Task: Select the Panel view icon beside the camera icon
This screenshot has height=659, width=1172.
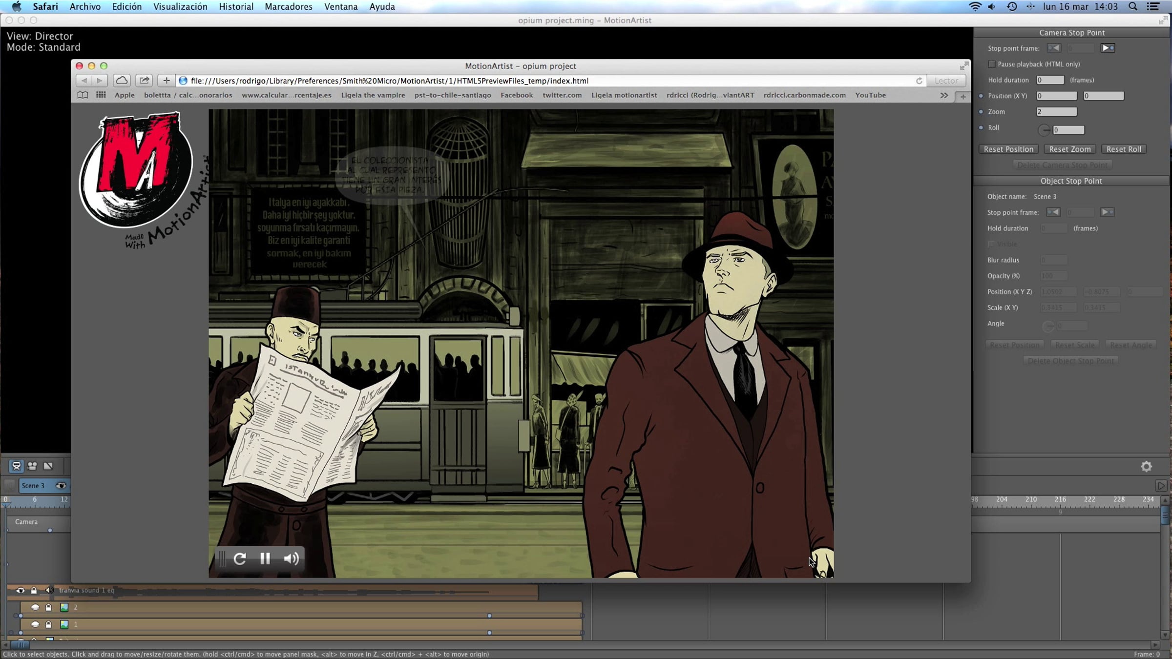Action: pyautogui.click(x=48, y=466)
